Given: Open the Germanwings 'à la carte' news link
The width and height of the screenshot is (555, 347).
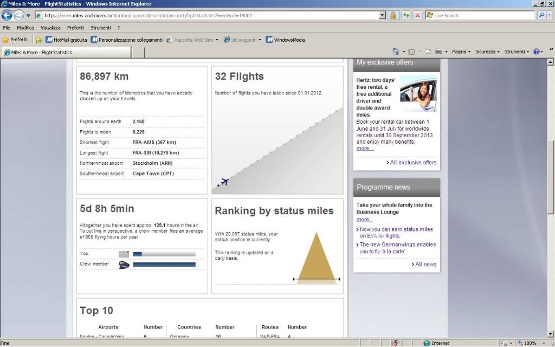Looking at the screenshot, I should pyautogui.click(x=397, y=248).
